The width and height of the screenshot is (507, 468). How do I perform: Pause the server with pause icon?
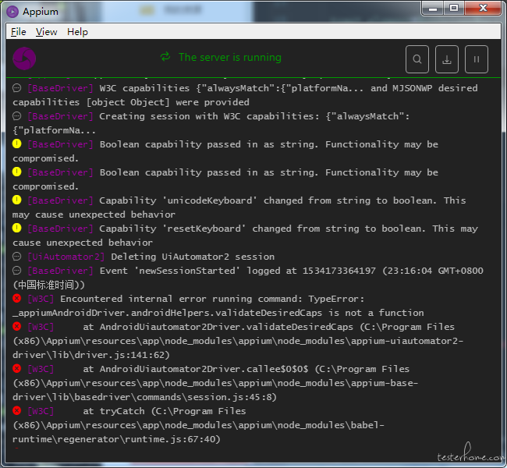point(477,59)
